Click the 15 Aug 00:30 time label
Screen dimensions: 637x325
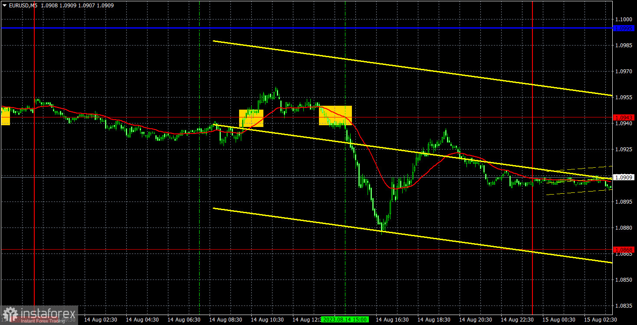[x=559, y=319]
